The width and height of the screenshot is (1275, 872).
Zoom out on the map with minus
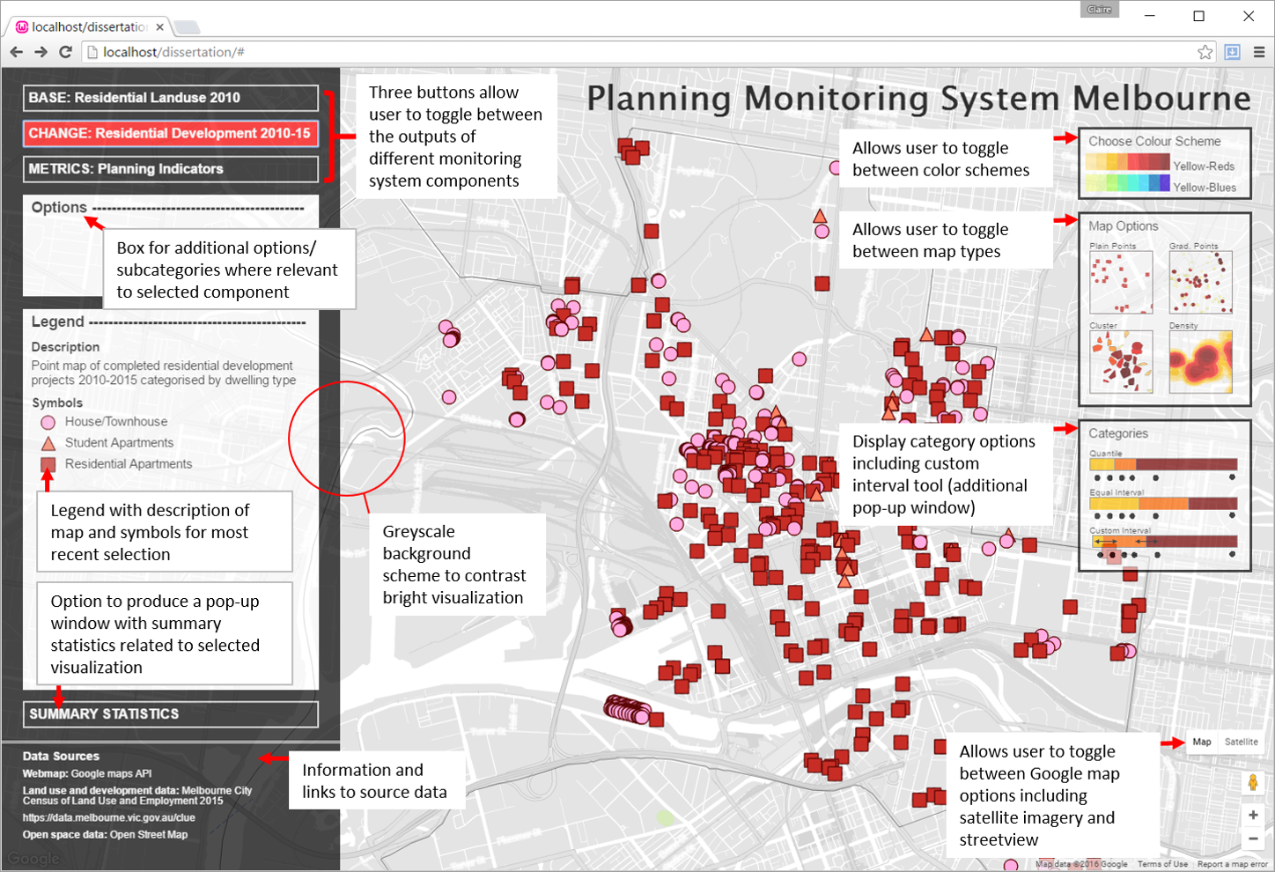pyautogui.click(x=1253, y=839)
